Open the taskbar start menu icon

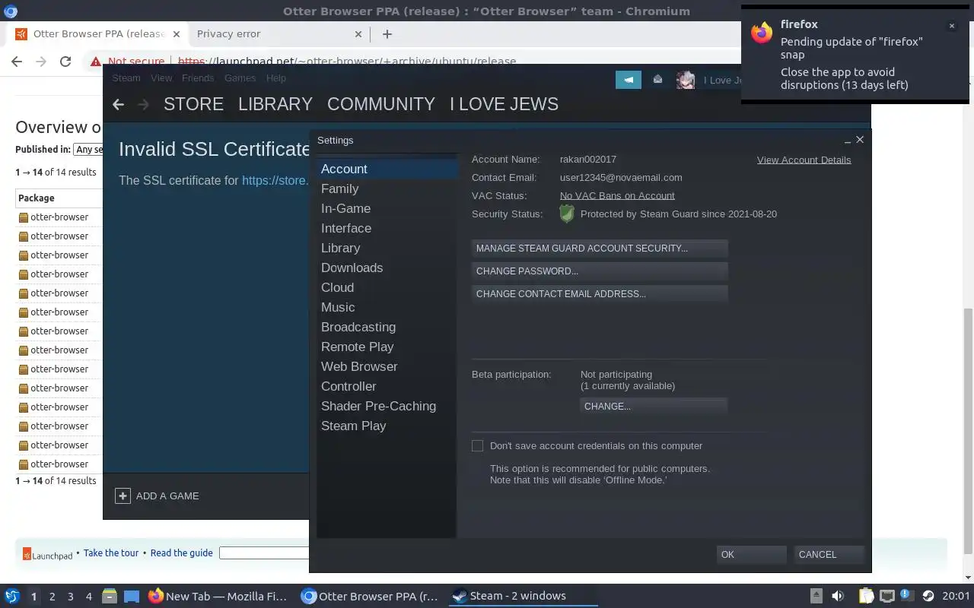[12, 596]
